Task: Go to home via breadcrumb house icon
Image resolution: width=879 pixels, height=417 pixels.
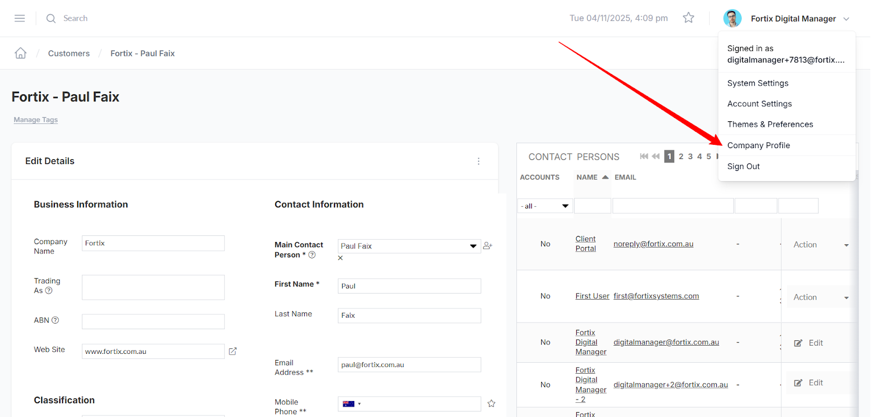Action: coord(21,53)
